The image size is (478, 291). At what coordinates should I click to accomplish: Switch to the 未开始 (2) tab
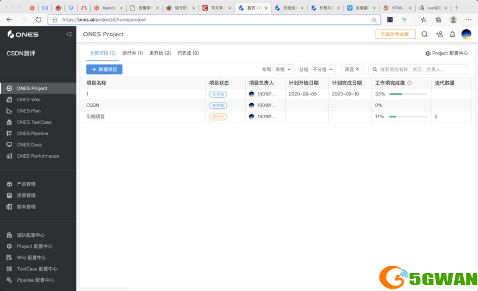(x=160, y=53)
